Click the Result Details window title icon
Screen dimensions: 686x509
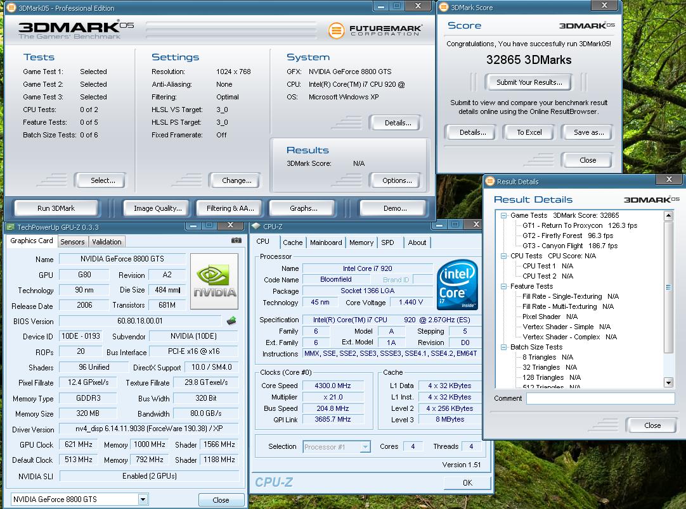490,181
